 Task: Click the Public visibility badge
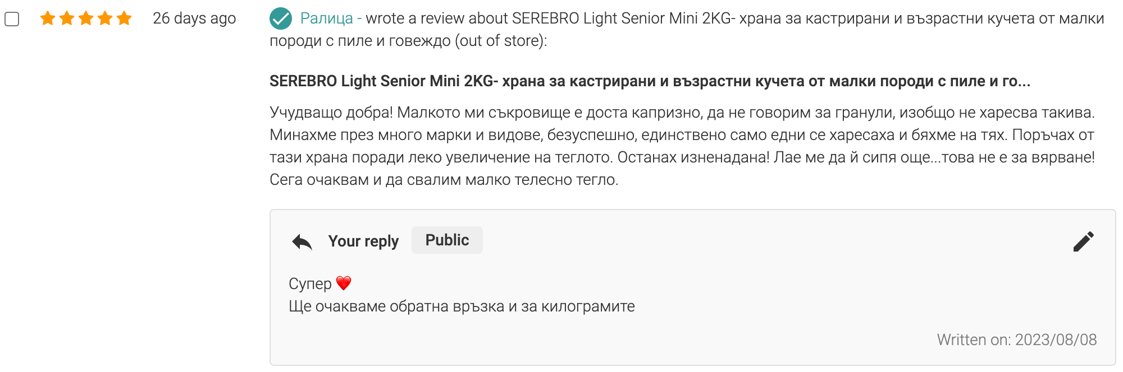point(447,240)
